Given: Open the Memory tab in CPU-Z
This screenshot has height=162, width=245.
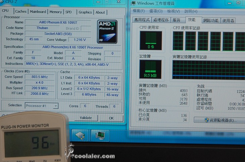Looking at the screenshot, I should coord(55,12).
